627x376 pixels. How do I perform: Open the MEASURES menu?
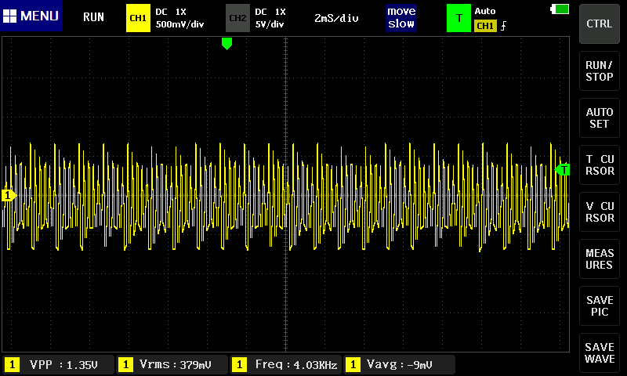(x=599, y=259)
